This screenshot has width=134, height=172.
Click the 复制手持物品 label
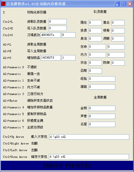pos(37,114)
